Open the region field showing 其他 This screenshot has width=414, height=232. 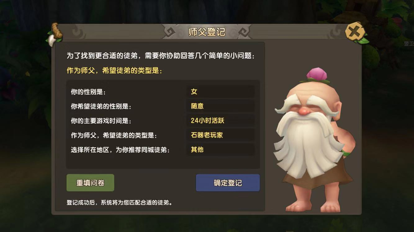(220, 150)
